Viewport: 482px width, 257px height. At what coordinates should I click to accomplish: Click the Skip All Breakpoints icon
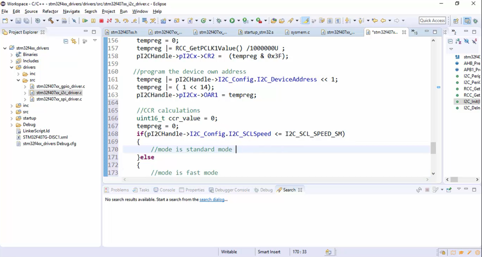74,20
